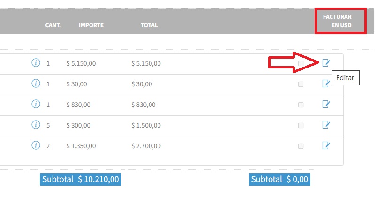Open info icon for $5.150,00 row
Image resolution: width=377 pixels, height=197 pixels.
tap(36, 63)
